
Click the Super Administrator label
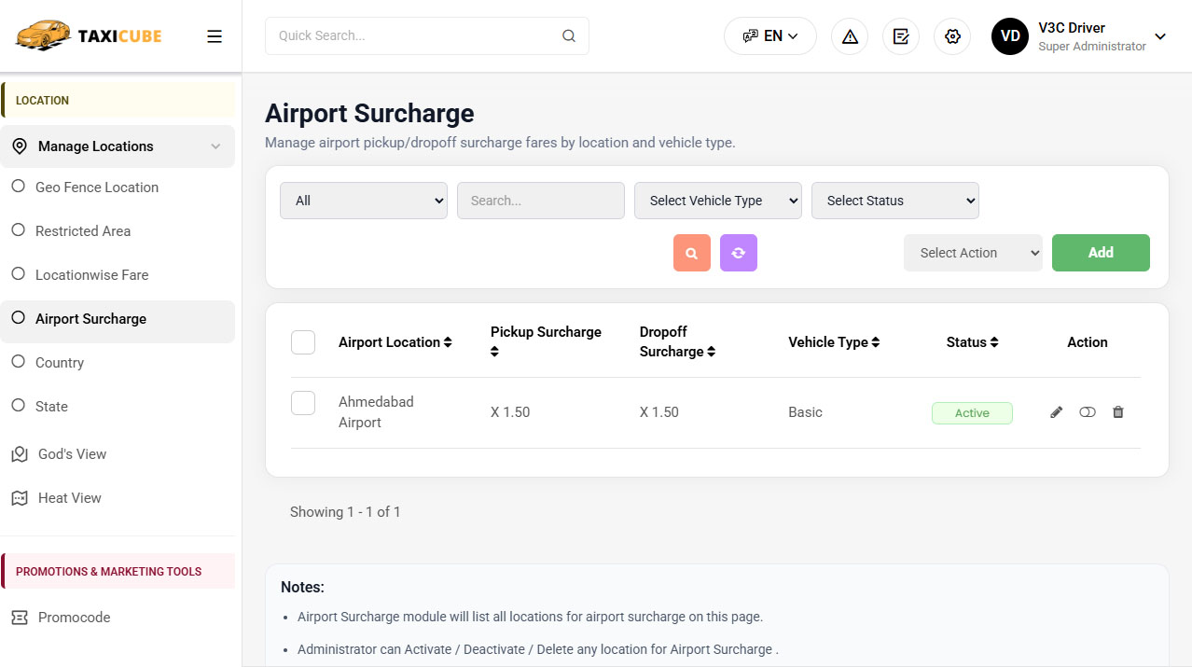(x=1092, y=47)
